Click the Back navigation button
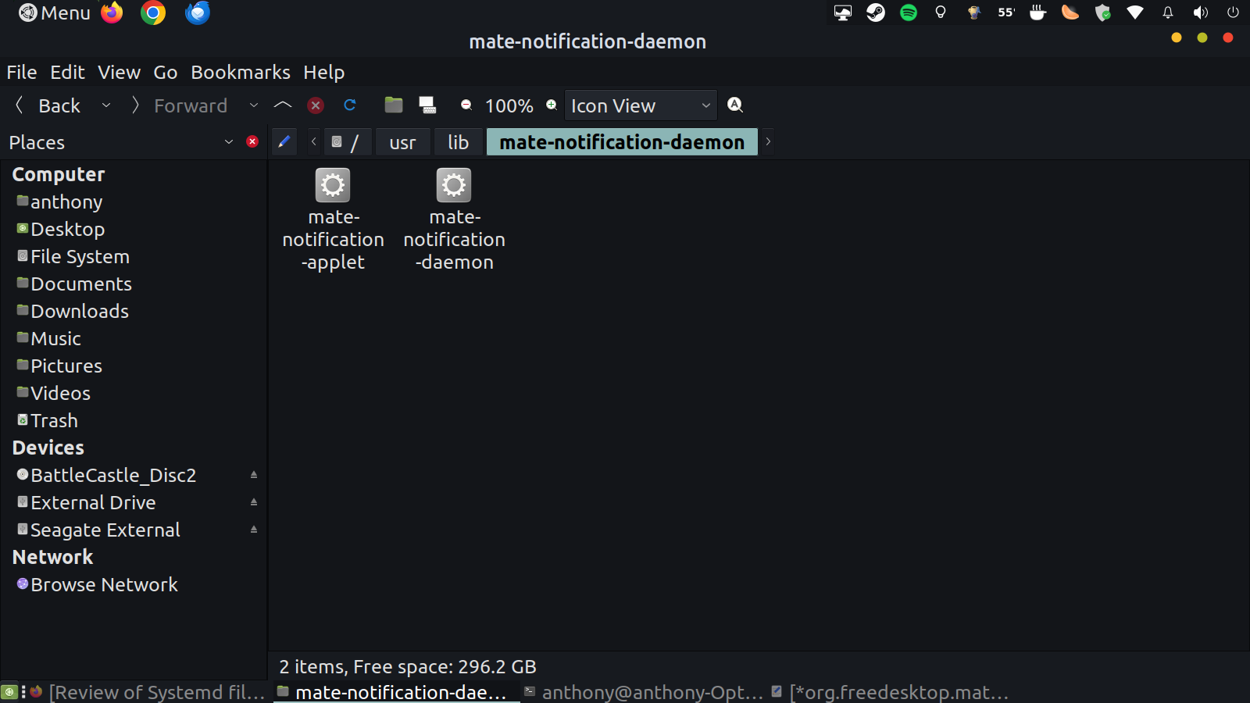Image resolution: width=1250 pixels, height=703 pixels. coord(49,105)
